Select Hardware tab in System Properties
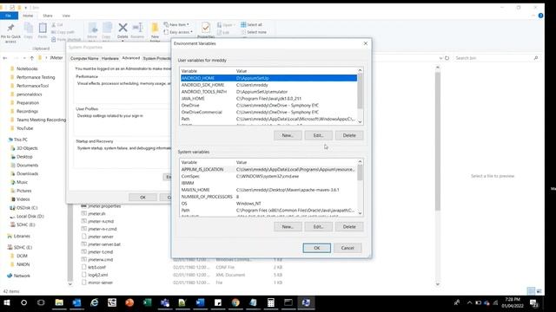Viewport: 556px width, 312px height. (x=110, y=58)
